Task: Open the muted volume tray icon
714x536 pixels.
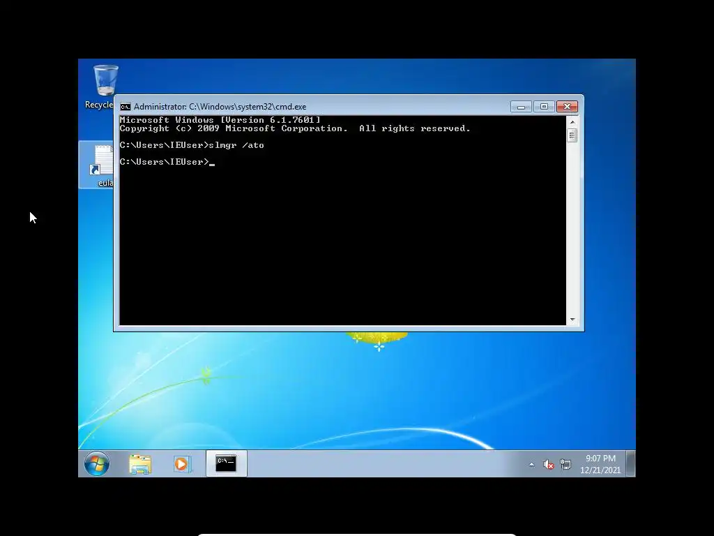Action: click(x=548, y=464)
